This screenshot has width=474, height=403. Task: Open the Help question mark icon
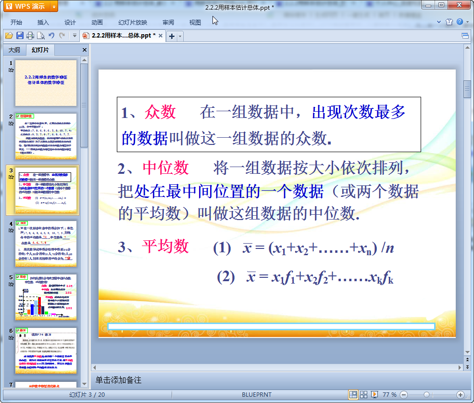pyautogui.click(x=460, y=22)
